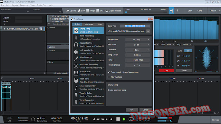Open the question mark help icon
The width and height of the screenshot is (221, 124).
click(x=177, y=11)
